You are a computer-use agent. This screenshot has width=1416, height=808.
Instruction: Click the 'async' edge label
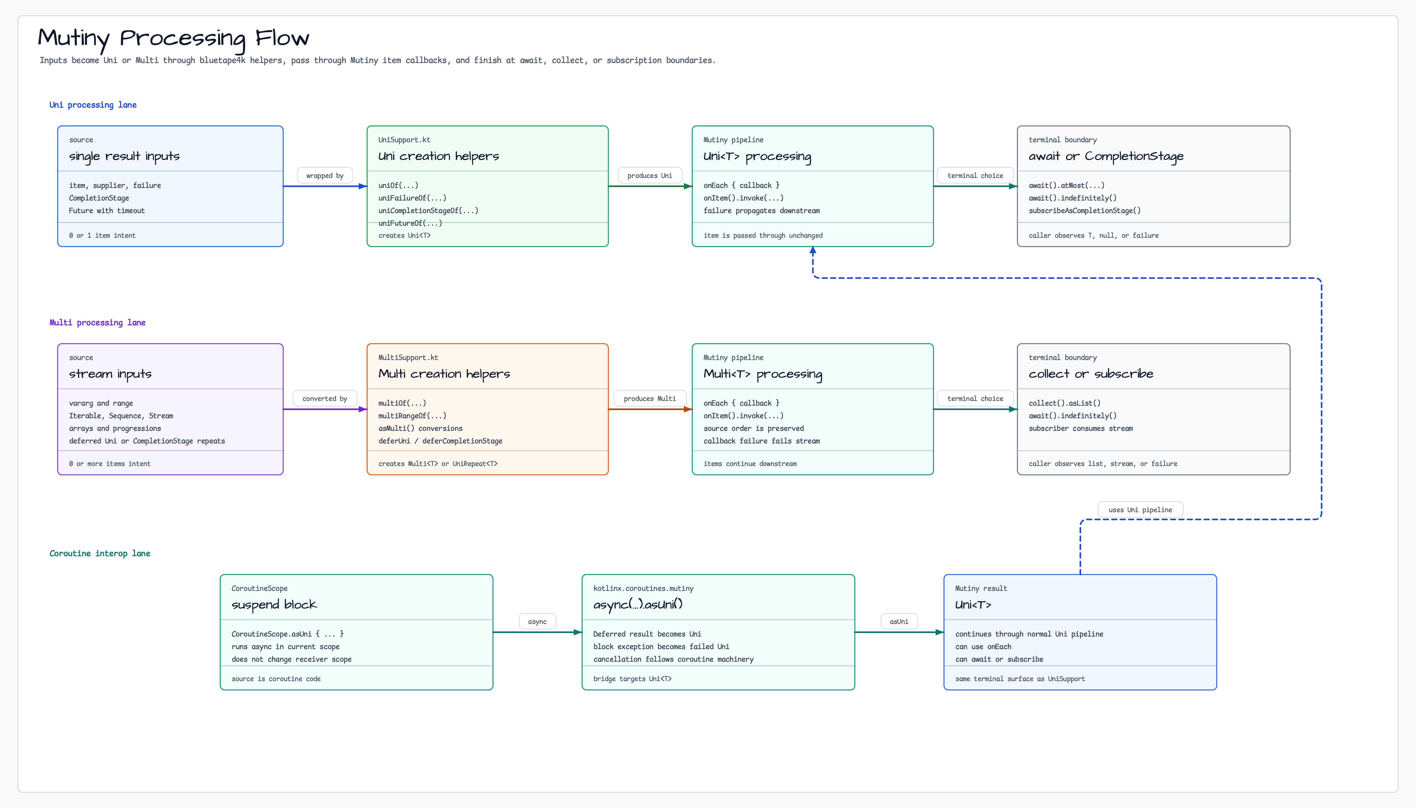pyautogui.click(x=538, y=622)
